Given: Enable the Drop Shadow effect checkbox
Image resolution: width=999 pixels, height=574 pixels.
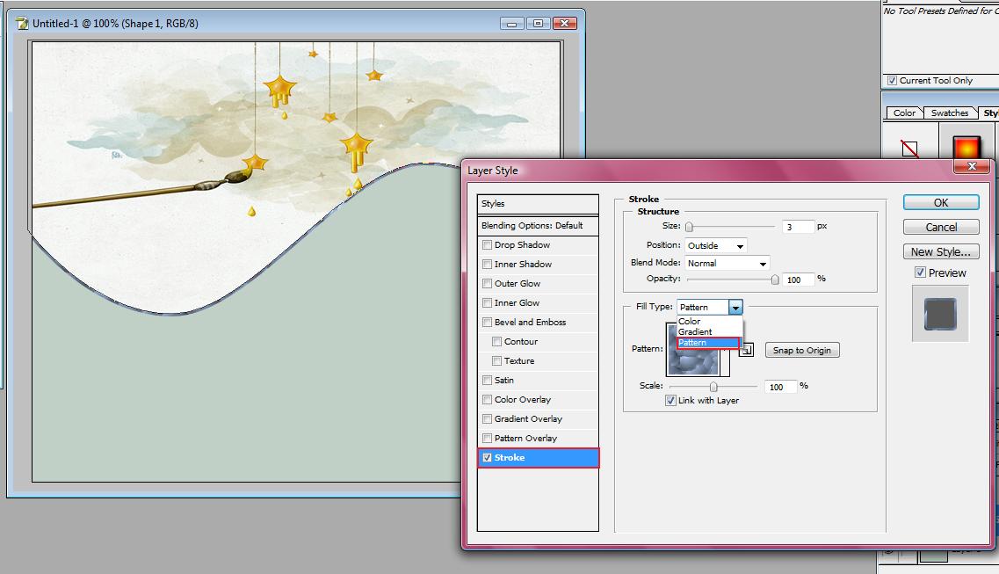Looking at the screenshot, I should (x=487, y=245).
